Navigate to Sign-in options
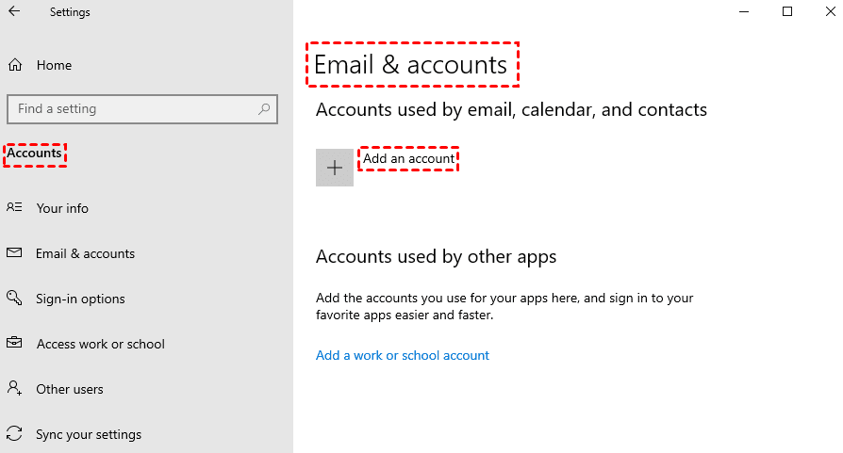The height and width of the screenshot is (453, 843). [x=80, y=299]
